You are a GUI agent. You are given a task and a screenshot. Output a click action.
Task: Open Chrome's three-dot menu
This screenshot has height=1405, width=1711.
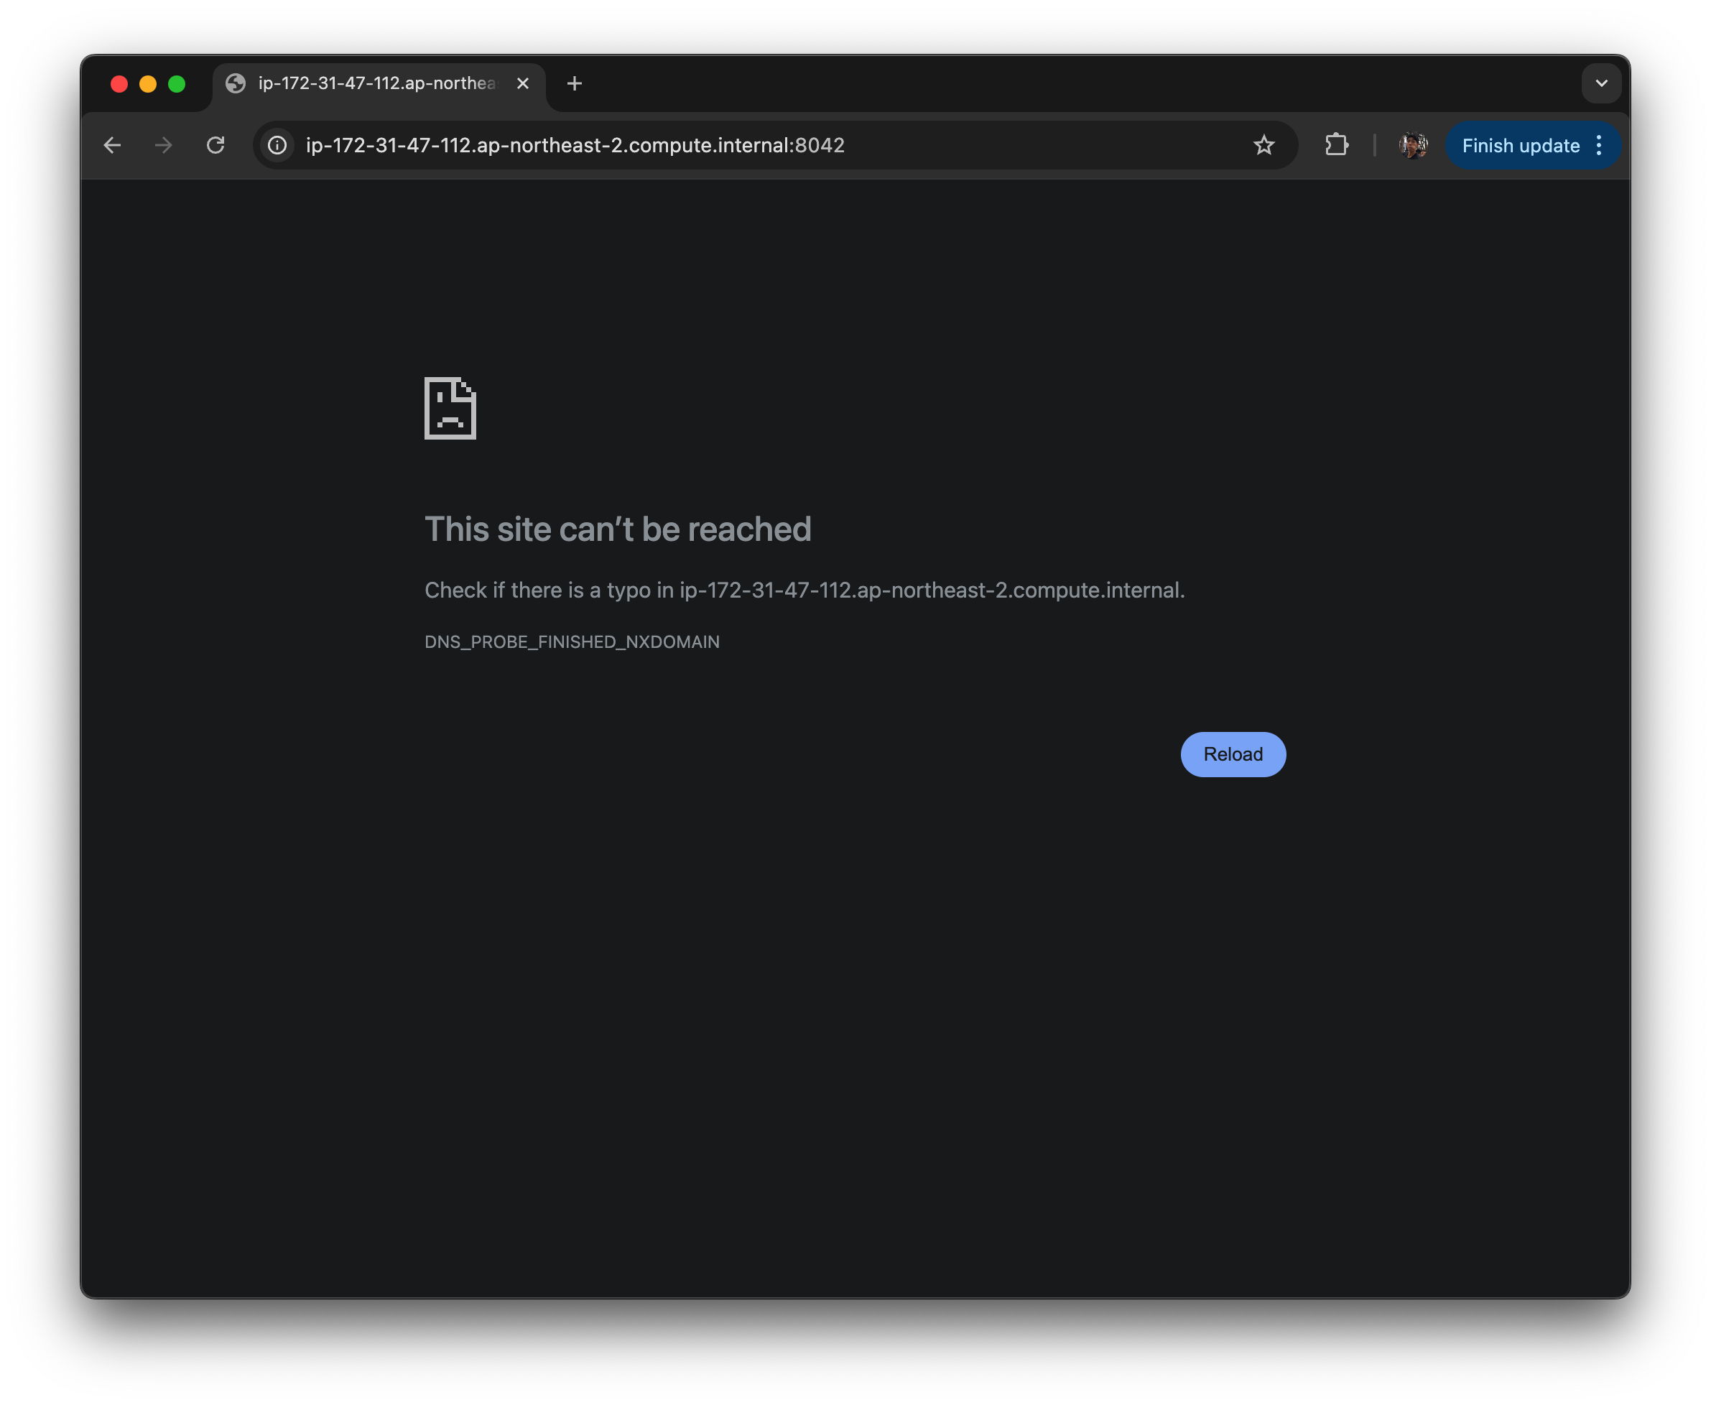1600,146
